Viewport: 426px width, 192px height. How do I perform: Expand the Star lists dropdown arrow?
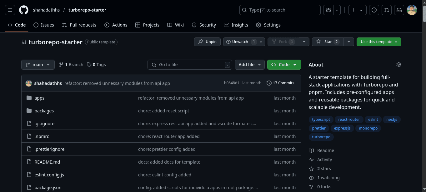(349, 42)
